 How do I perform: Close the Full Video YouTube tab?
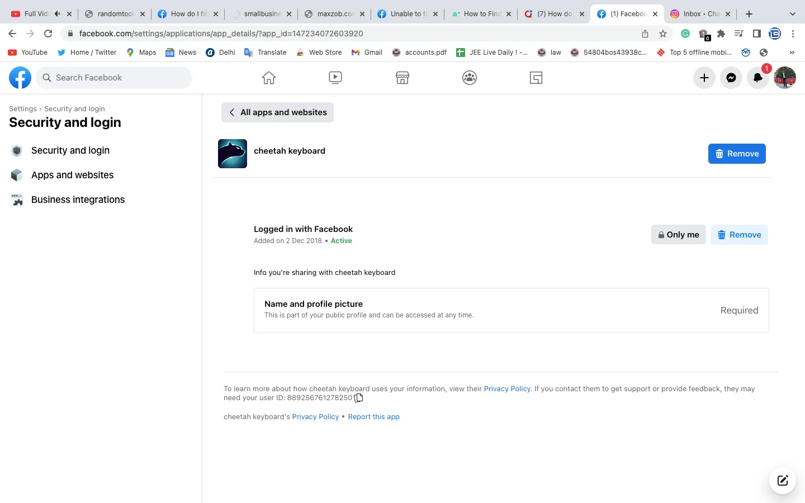pyautogui.click(x=69, y=14)
